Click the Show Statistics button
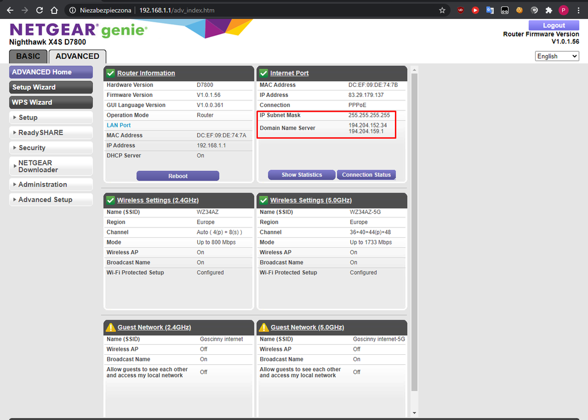 301,175
